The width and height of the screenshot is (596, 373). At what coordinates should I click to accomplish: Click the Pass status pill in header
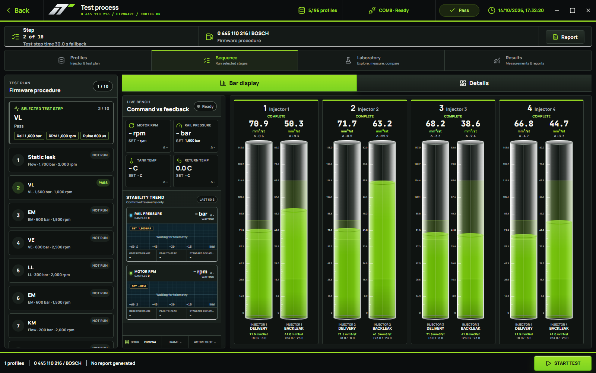click(459, 10)
